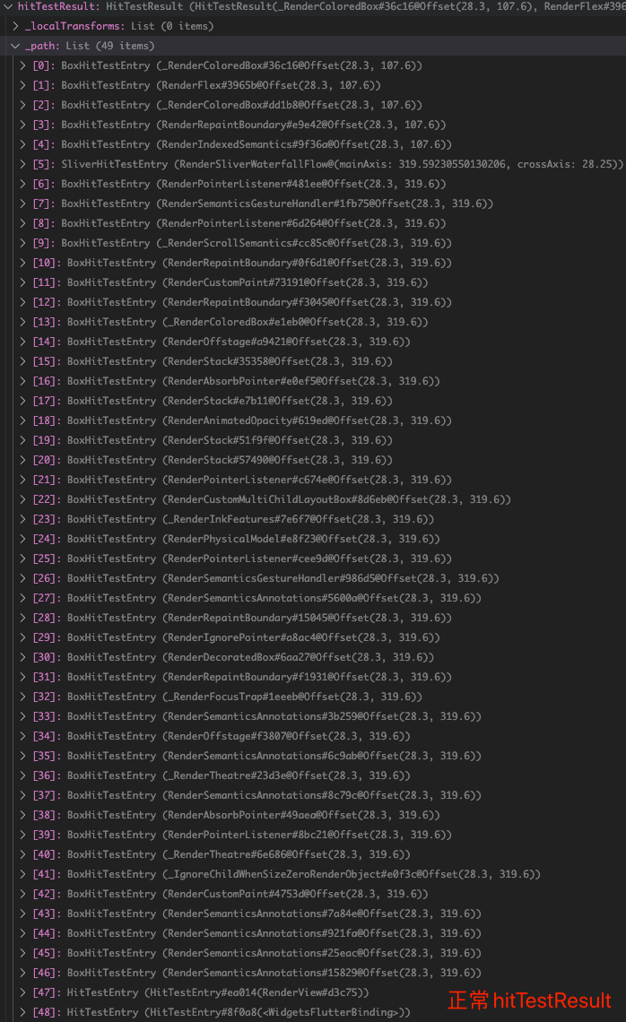Viewport: 626px width, 1022px height.
Task: Collapse the hitTestResult root node
Action: (8, 6)
